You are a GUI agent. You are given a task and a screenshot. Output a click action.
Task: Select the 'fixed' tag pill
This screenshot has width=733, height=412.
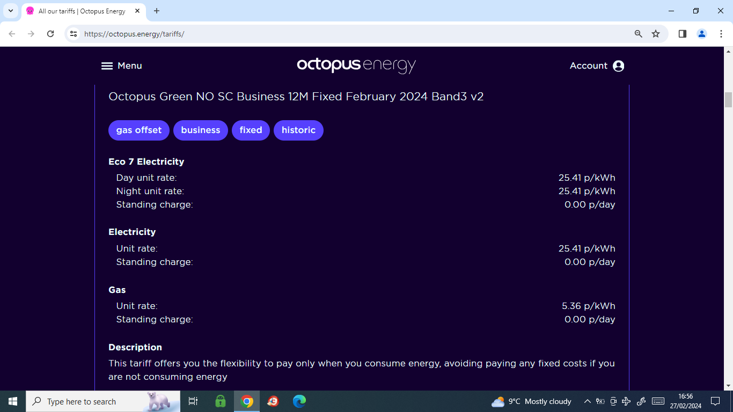coord(251,130)
